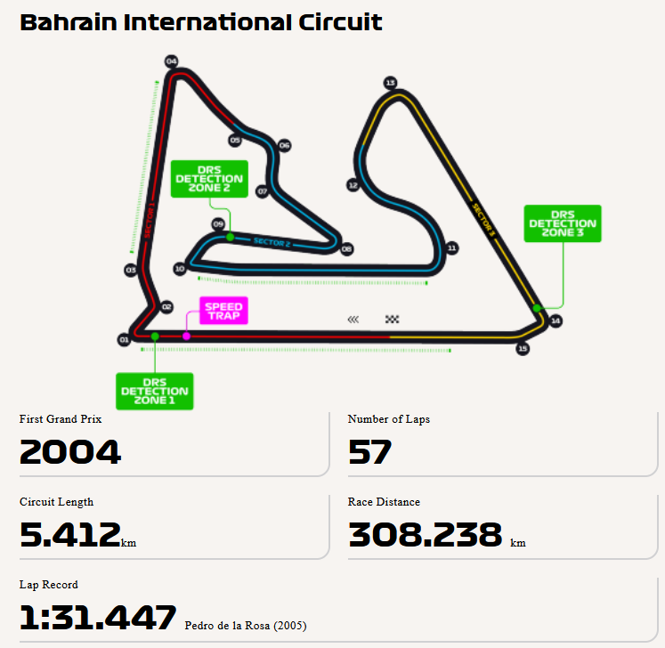The width and height of the screenshot is (665, 648).
Task: Click the First Grand Prix 2004 value
Action: click(x=70, y=452)
